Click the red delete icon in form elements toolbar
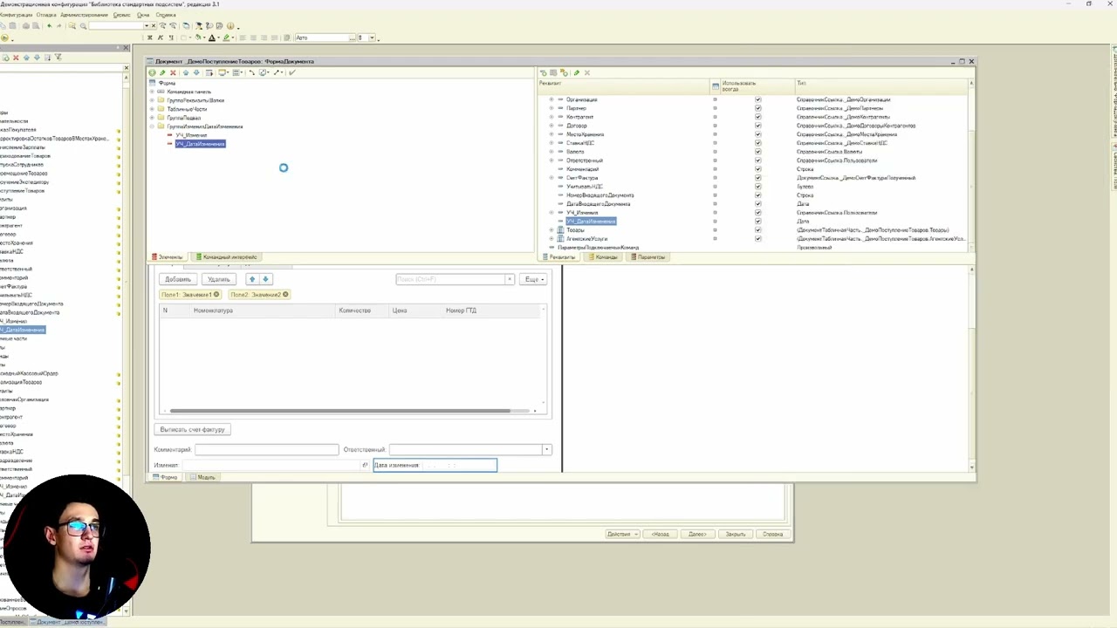The height and width of the screenshot is (628, 1117). pyautogui.click(x=173, y=72)
